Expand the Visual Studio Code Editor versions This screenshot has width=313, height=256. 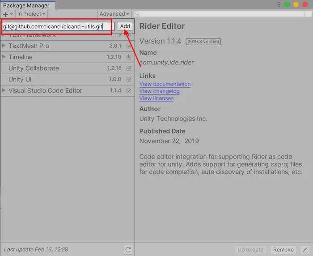pos(4,90)
